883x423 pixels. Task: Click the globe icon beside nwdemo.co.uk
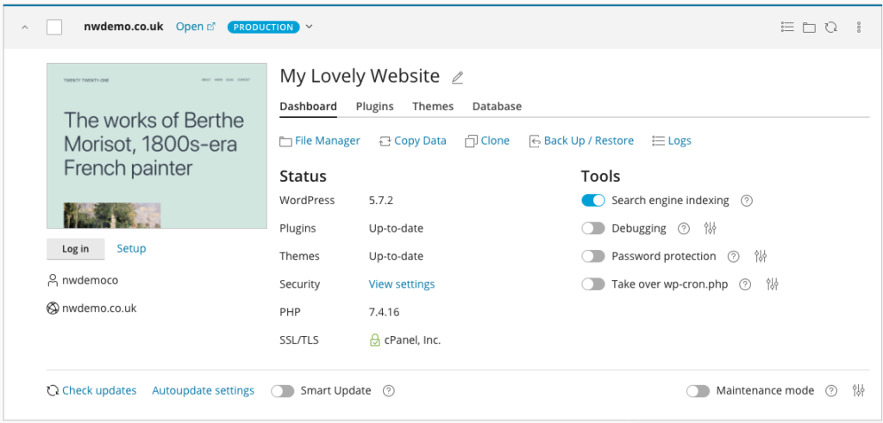53,308
